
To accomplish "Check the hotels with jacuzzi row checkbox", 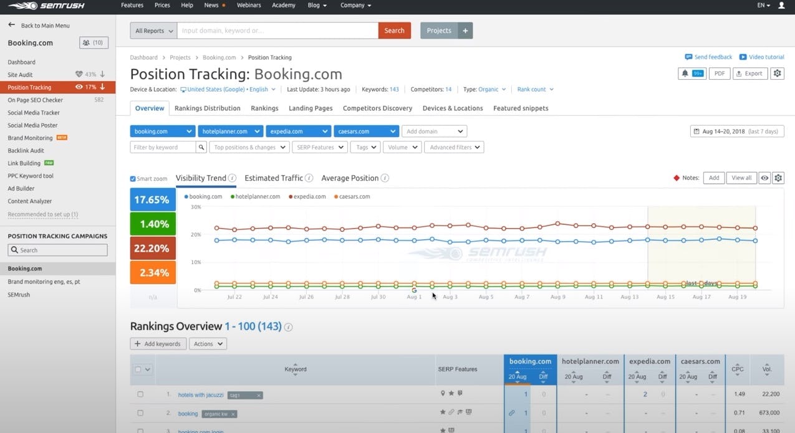I will pos(140,394).
